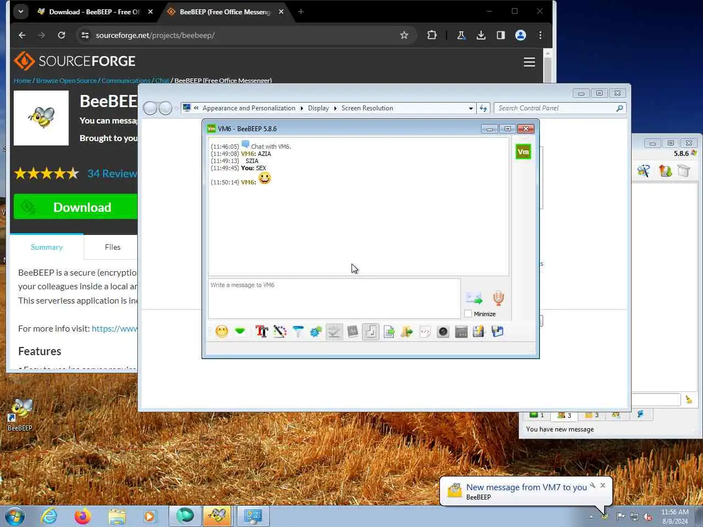Screen dimensions: 703x527
Task: Record a voice message with the microphone icon
Action: click(498, 298)
